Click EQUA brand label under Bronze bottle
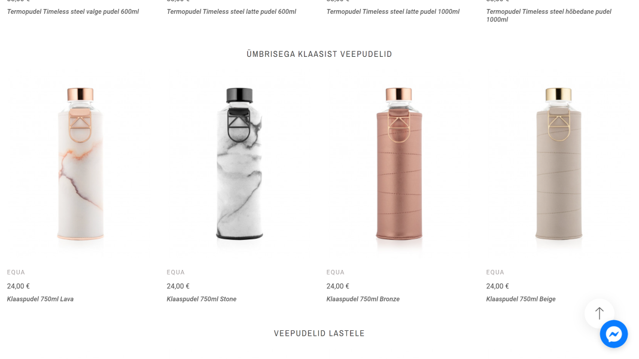Screen dimensions: 639x359 (x=336, y=272)
